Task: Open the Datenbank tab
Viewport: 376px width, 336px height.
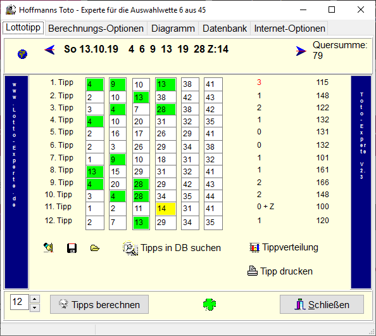Action: pyautogui.click(x=225, y=29)
